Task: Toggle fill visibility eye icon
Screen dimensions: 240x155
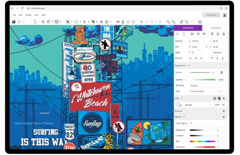Action: [224, 105]
